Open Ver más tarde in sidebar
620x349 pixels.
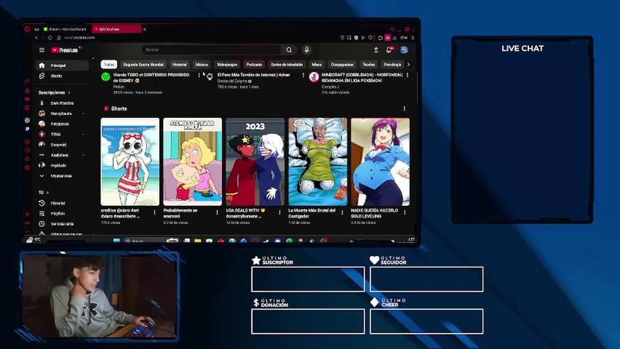coord(62,224)
